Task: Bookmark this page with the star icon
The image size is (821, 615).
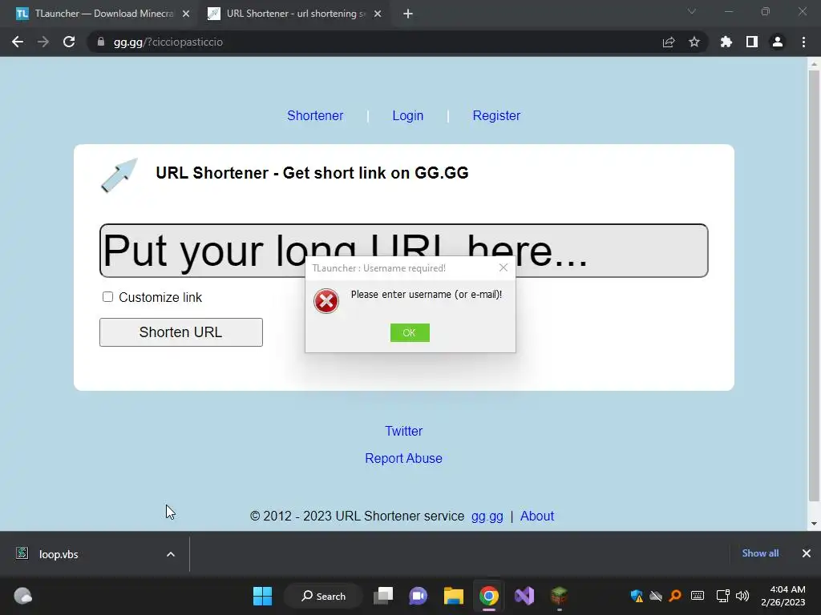Action: 694,42
